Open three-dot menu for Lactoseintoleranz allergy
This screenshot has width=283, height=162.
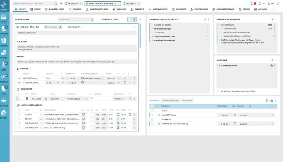275,66
